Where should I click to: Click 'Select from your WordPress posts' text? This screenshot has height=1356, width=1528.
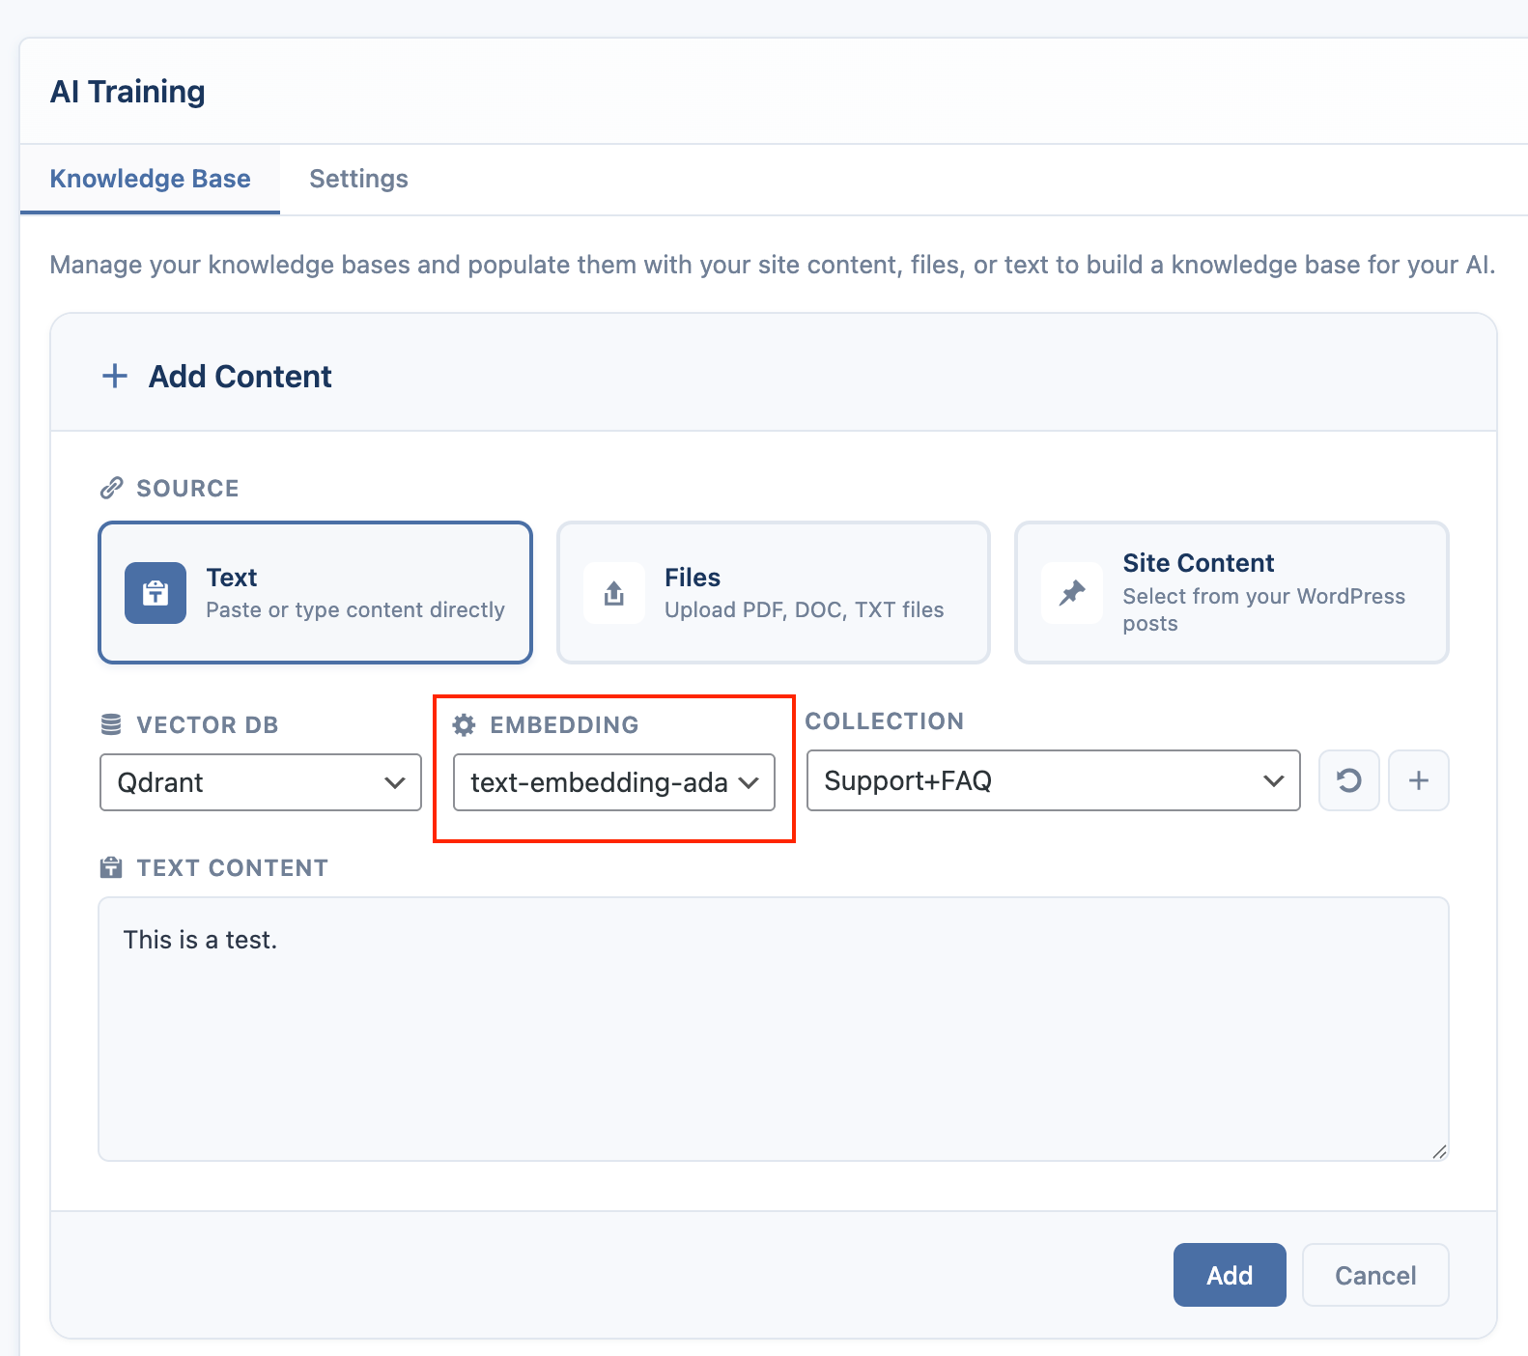click(1263, 609)
